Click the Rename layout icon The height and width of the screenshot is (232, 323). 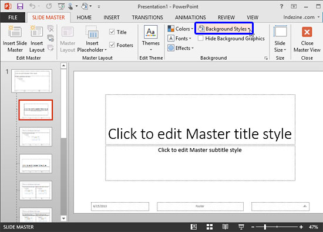(51, 38)
